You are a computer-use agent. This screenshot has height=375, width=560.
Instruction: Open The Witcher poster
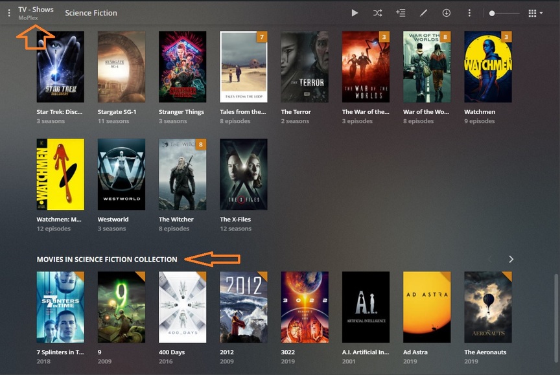coord(183,174)
